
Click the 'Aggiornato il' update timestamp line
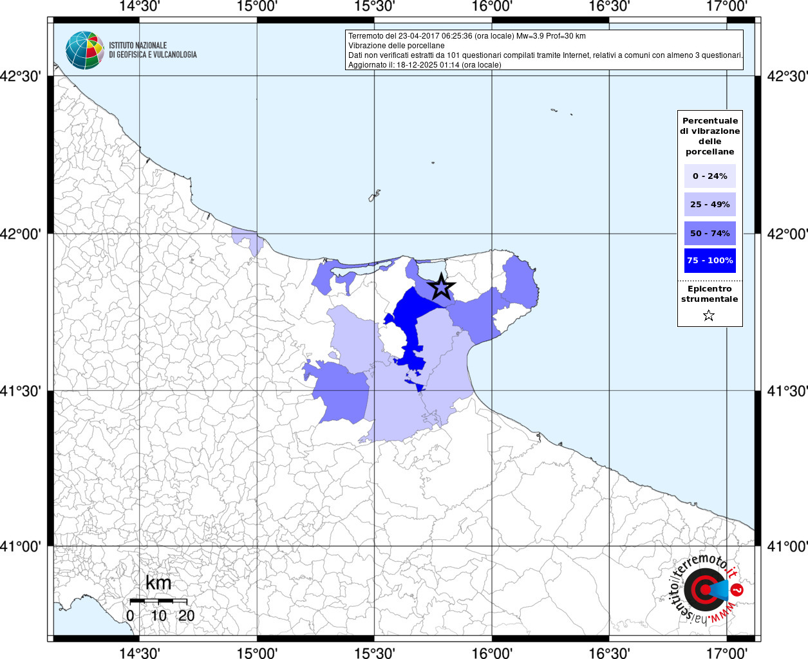tap(424, 65)
